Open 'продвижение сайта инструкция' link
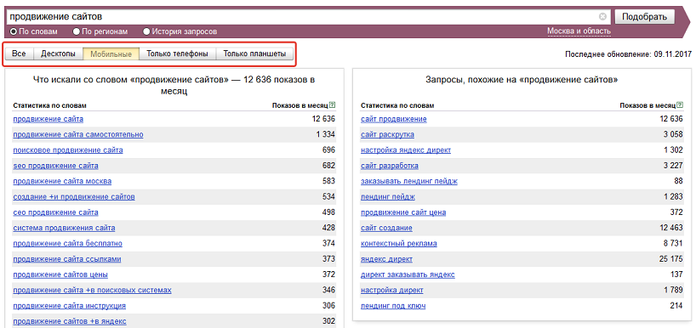696x328 pixels. click(x=69, y=306)
